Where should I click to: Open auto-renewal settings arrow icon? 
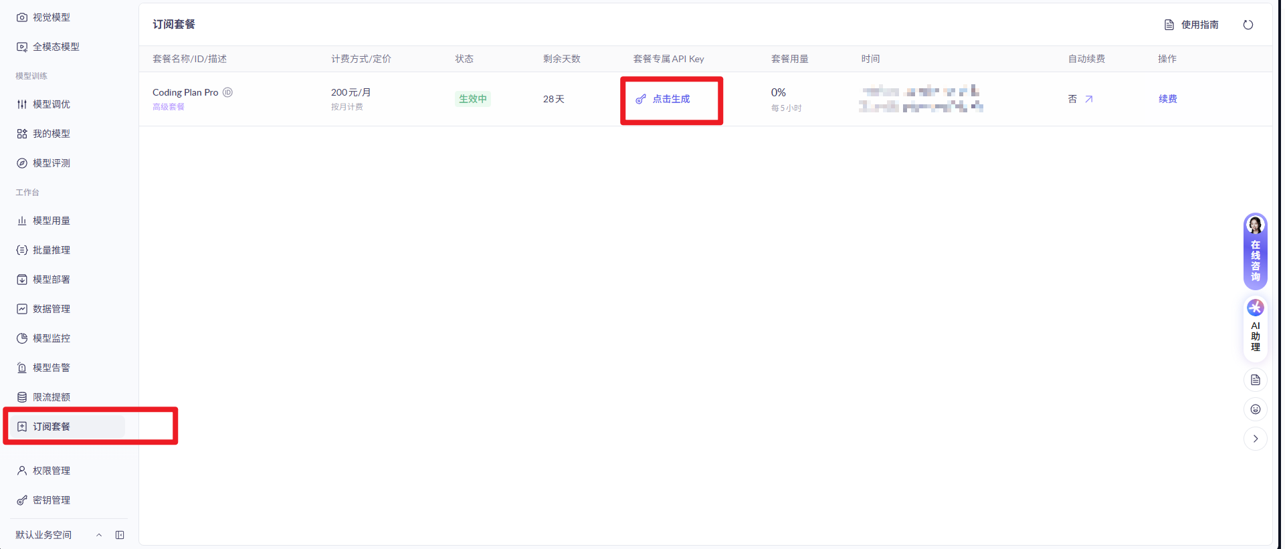click(1088, 99)
